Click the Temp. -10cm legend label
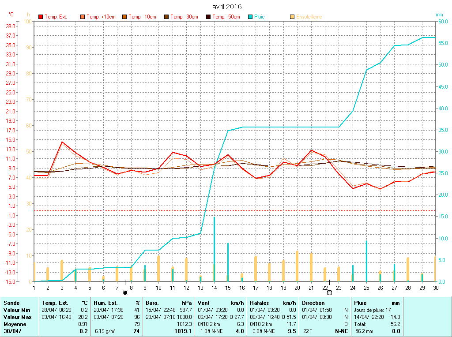Screen dimensions: 452x337 coord(142,17)
